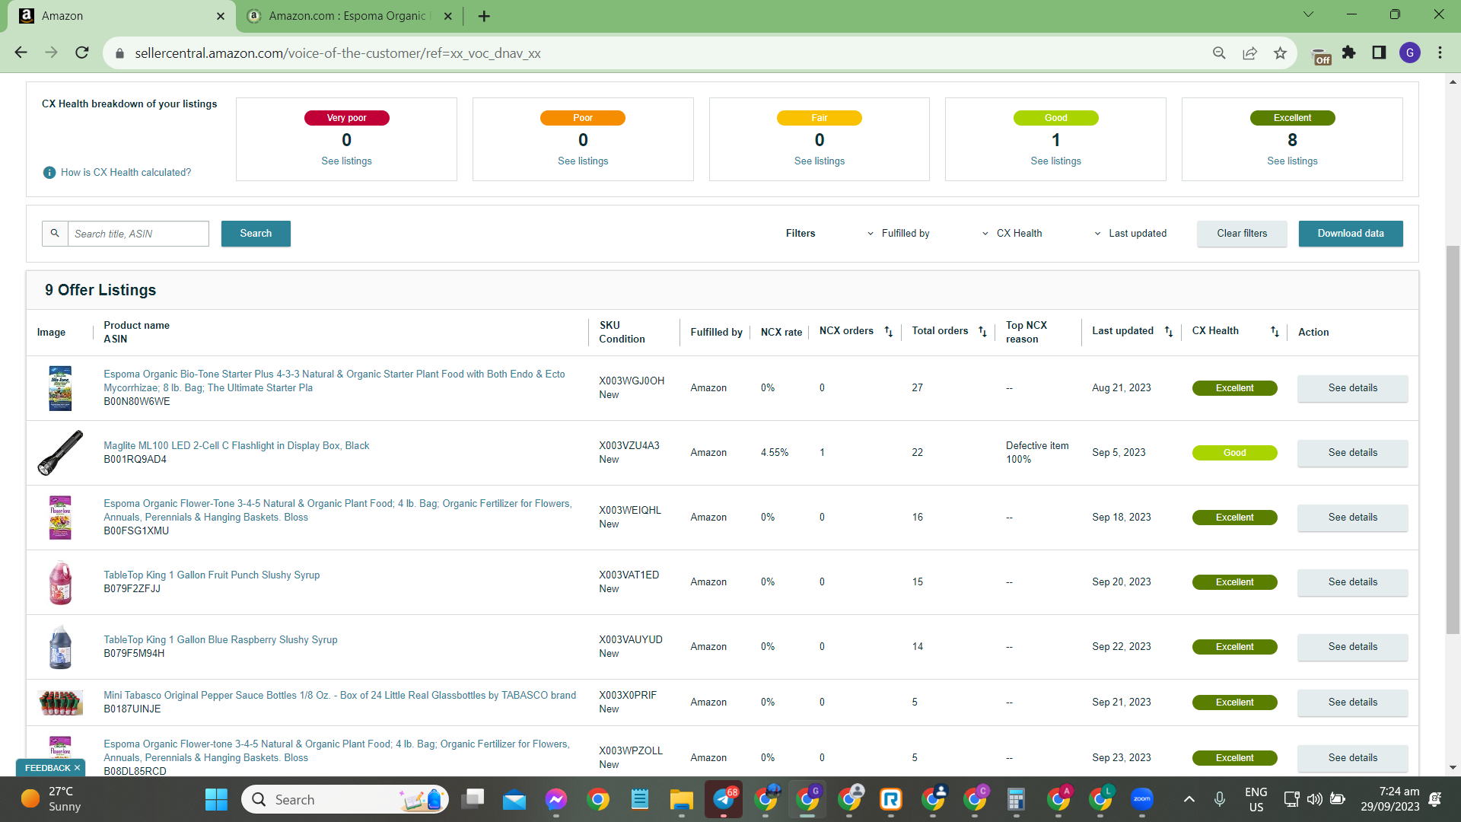The image size is (1461, 822).
Task: Open the Calculator app in the taskbar
Action: coord(1015,799)
